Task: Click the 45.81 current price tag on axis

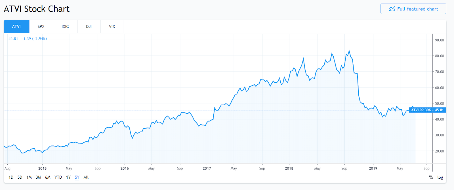Action: (439, 110)
